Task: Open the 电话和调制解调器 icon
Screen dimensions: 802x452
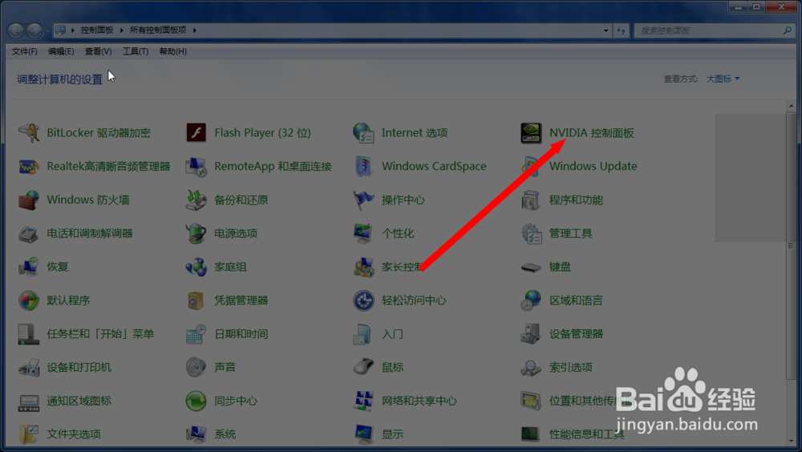Action: pyautogui.click(x=29, y=234)
